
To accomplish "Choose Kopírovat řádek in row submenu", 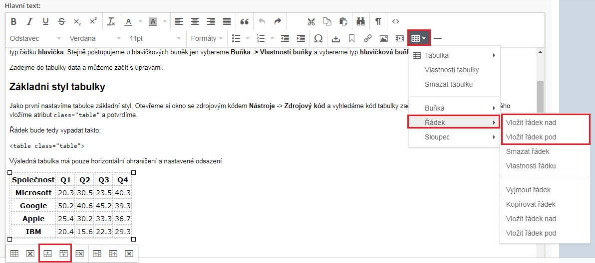I will tap(531, 204).
